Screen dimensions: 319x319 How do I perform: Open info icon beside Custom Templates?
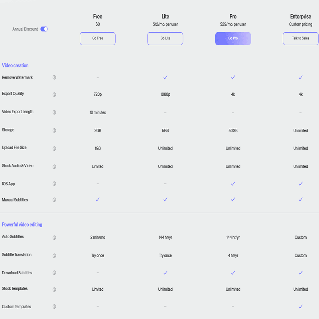(54, 307)
